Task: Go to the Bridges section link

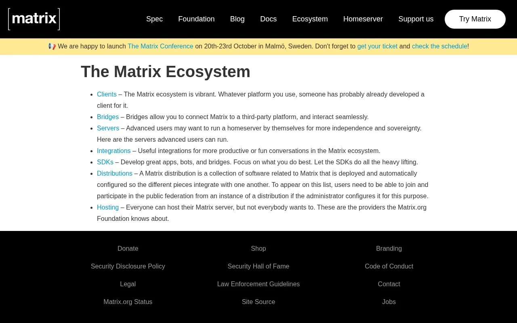Action: pos(108,117)
